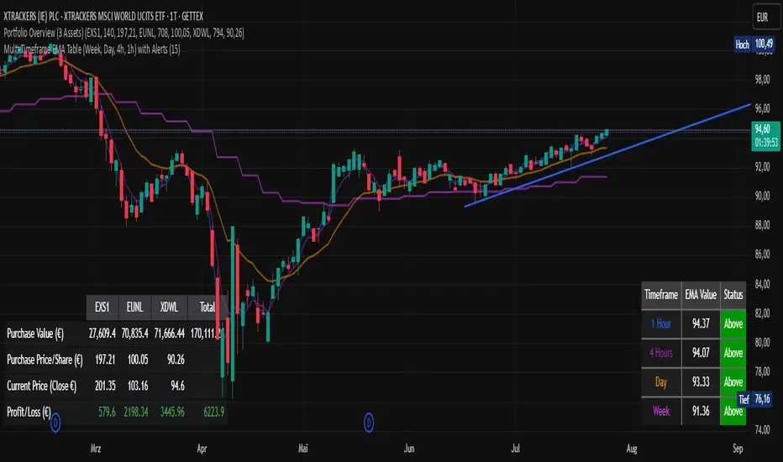Click the Above status for Week

pyautogui.click(x=733, y=411)
